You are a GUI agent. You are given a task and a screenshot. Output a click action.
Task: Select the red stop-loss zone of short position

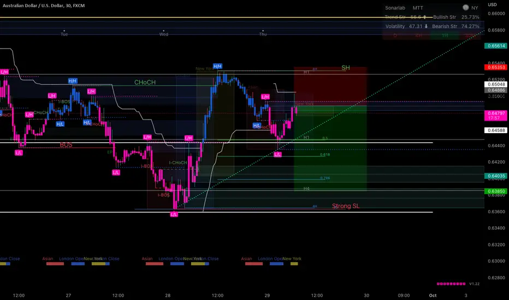pos(330,86)
